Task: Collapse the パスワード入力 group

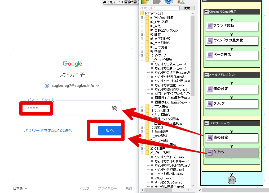Action: point(206,123)
